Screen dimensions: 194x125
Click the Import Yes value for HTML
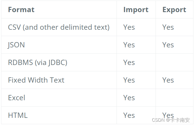point(129,115)
